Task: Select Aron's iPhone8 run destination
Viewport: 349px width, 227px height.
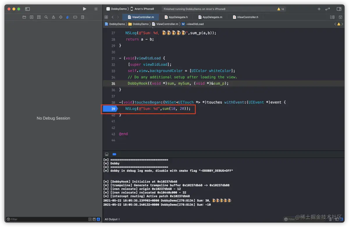Action: [144, 9]
